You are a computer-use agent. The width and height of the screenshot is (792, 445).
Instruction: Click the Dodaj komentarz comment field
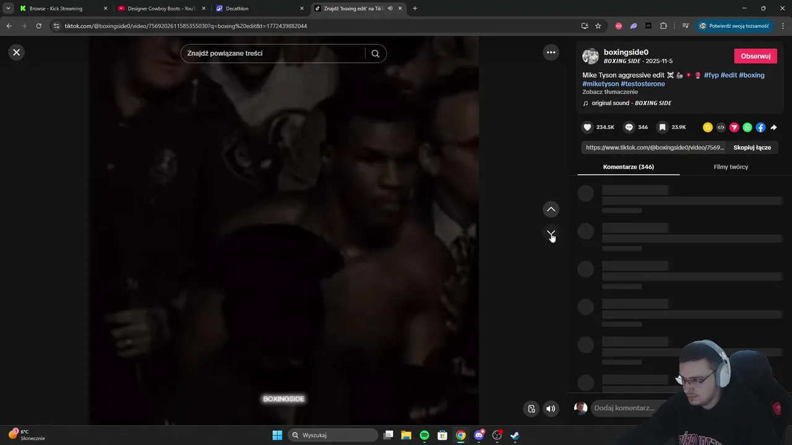[x=624, y=408]
